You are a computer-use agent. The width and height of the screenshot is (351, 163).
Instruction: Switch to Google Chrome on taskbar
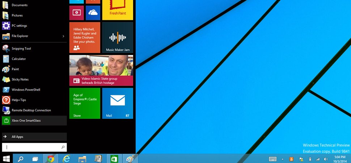point(51,159)
